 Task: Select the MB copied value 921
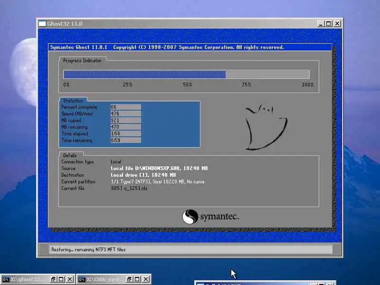126,120
